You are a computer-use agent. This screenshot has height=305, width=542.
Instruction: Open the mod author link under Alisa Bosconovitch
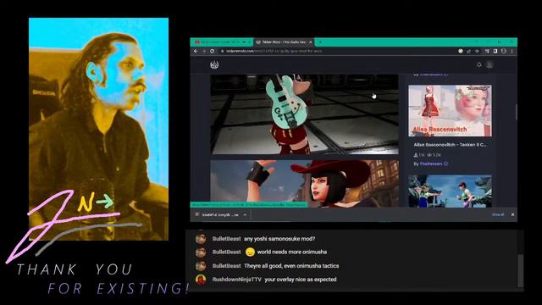coord(431,164)
